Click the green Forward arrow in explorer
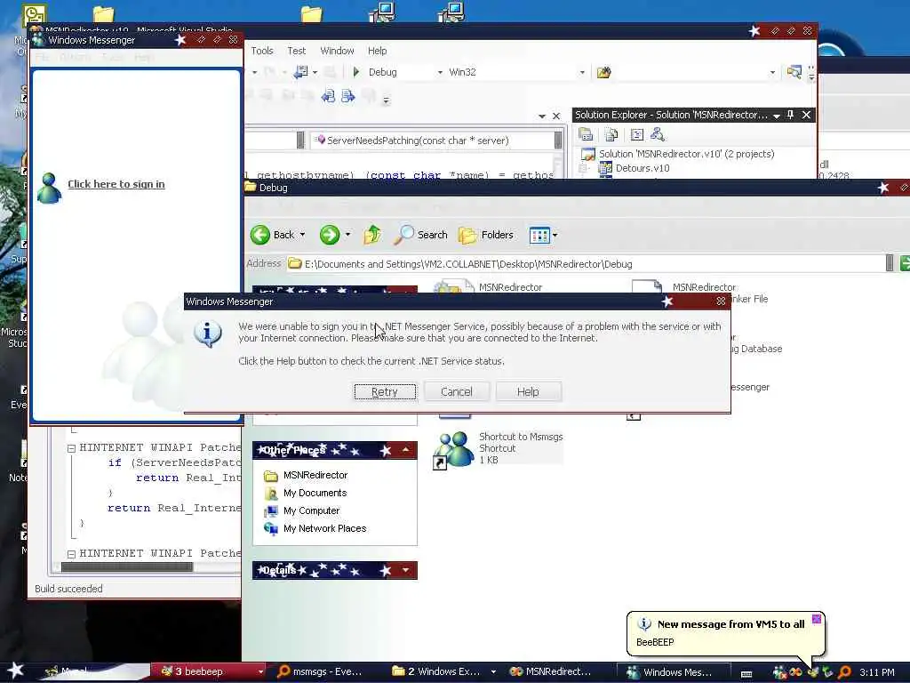This screenshot has height=683, width=910. point(330,235)
